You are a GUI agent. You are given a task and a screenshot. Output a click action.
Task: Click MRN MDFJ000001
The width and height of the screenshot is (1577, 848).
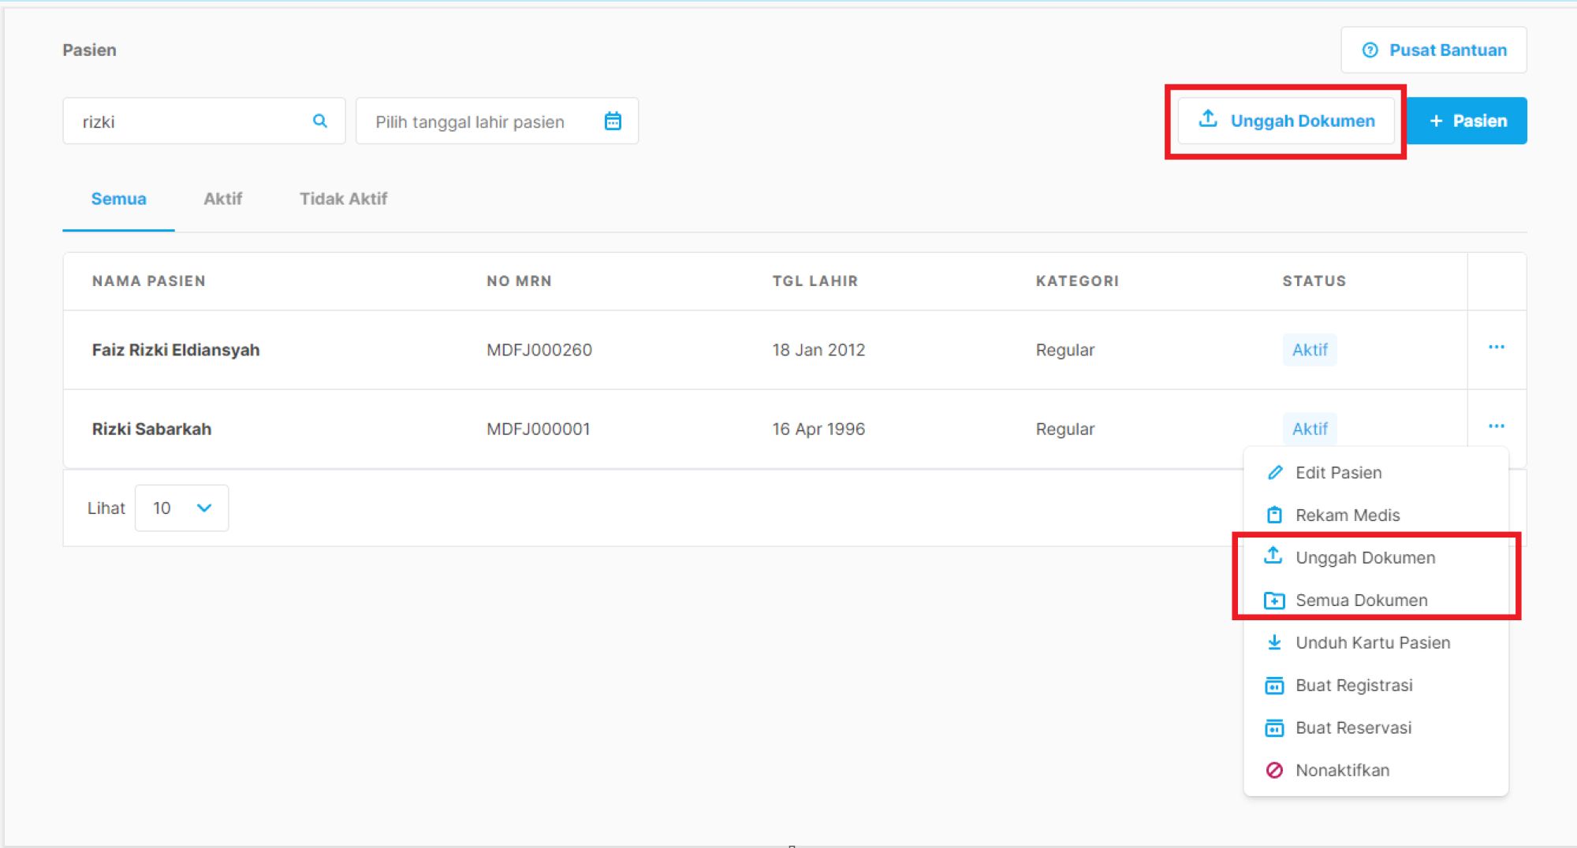[539, 430]
